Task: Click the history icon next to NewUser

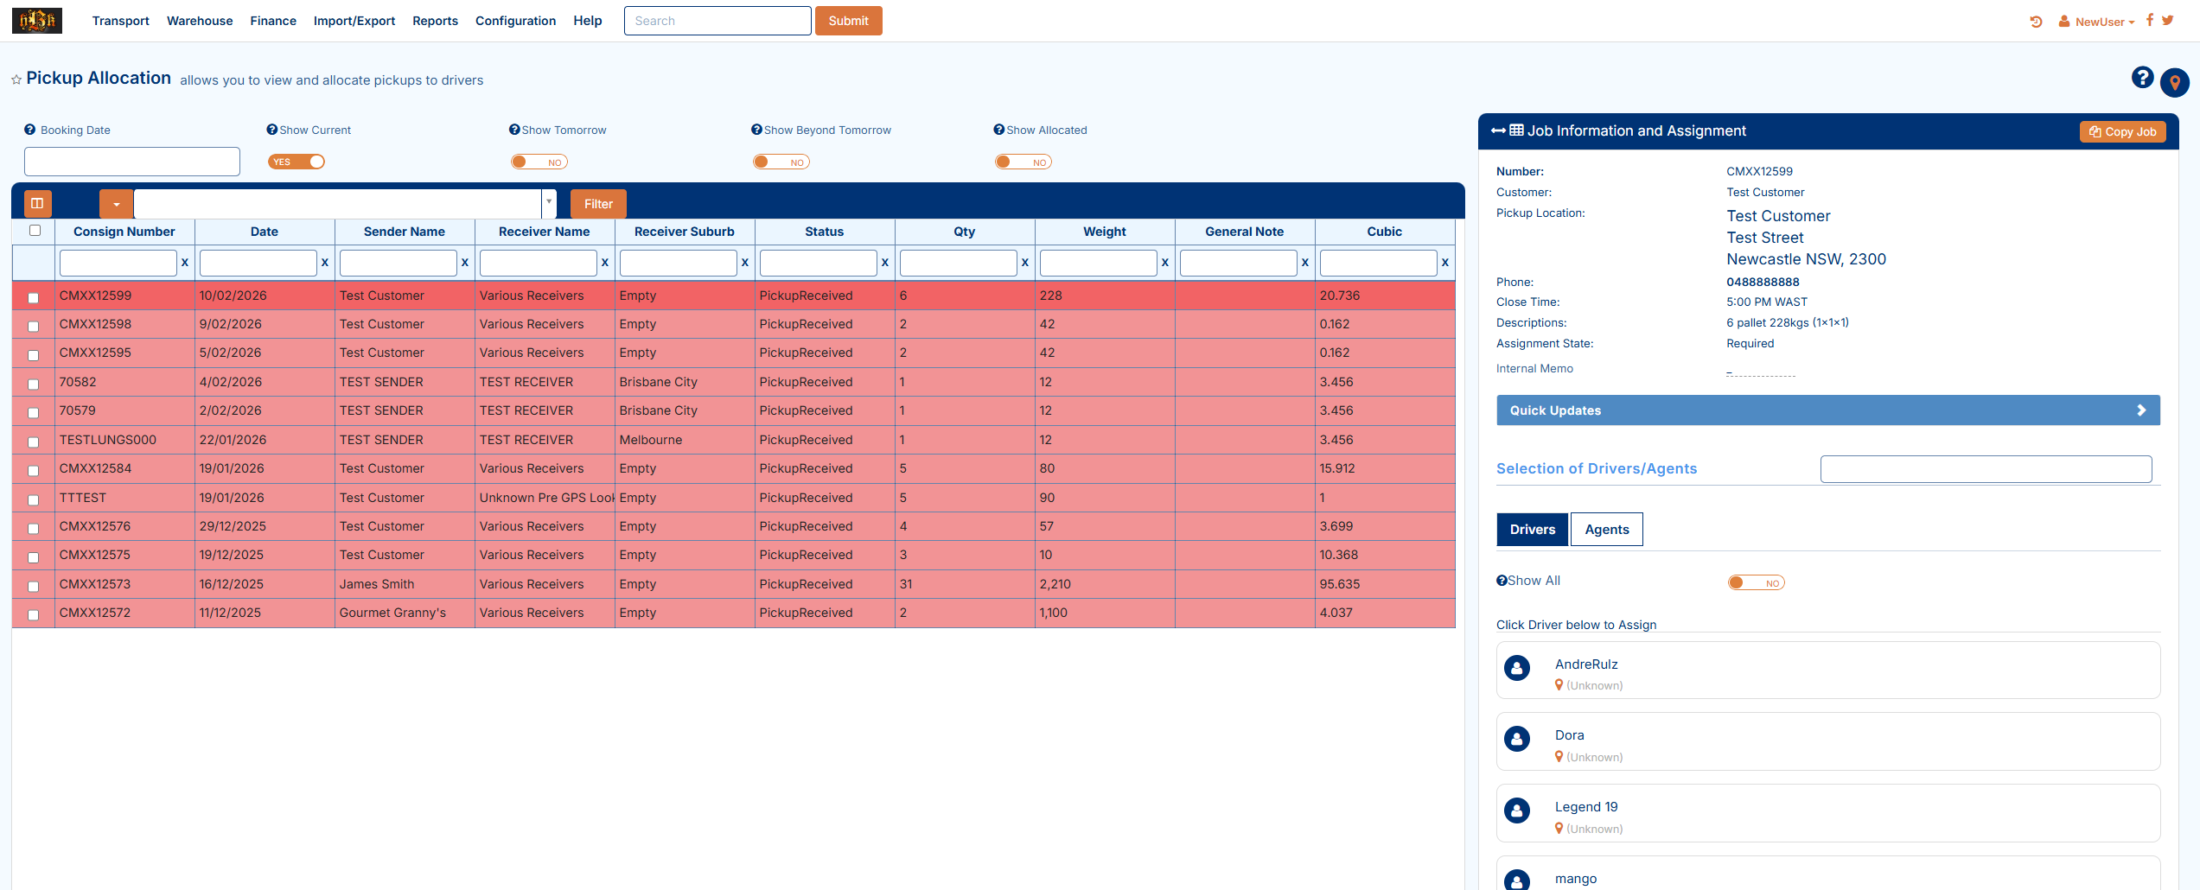Action: [2036, 22]
